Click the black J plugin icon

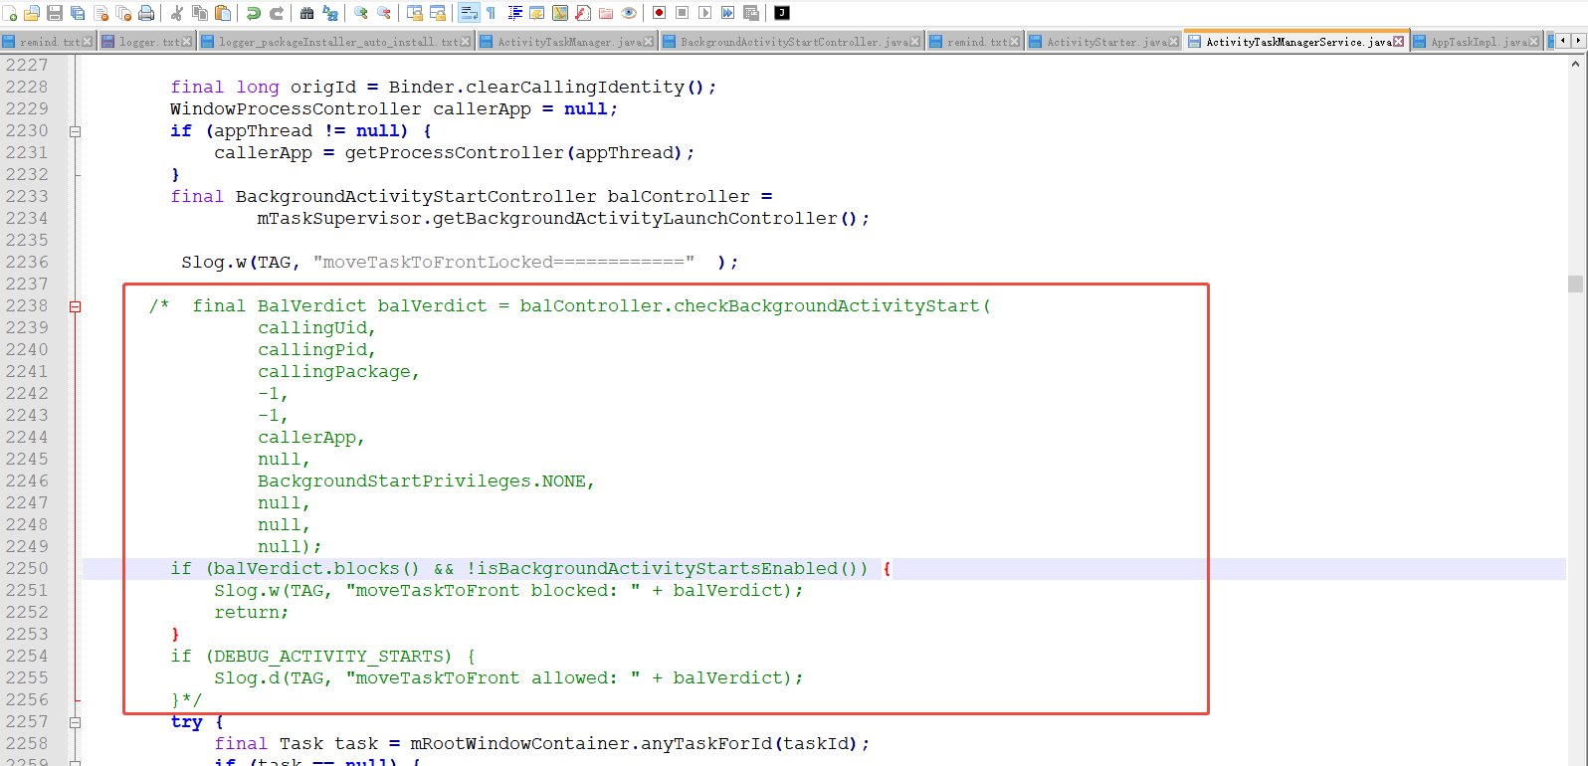780,13
